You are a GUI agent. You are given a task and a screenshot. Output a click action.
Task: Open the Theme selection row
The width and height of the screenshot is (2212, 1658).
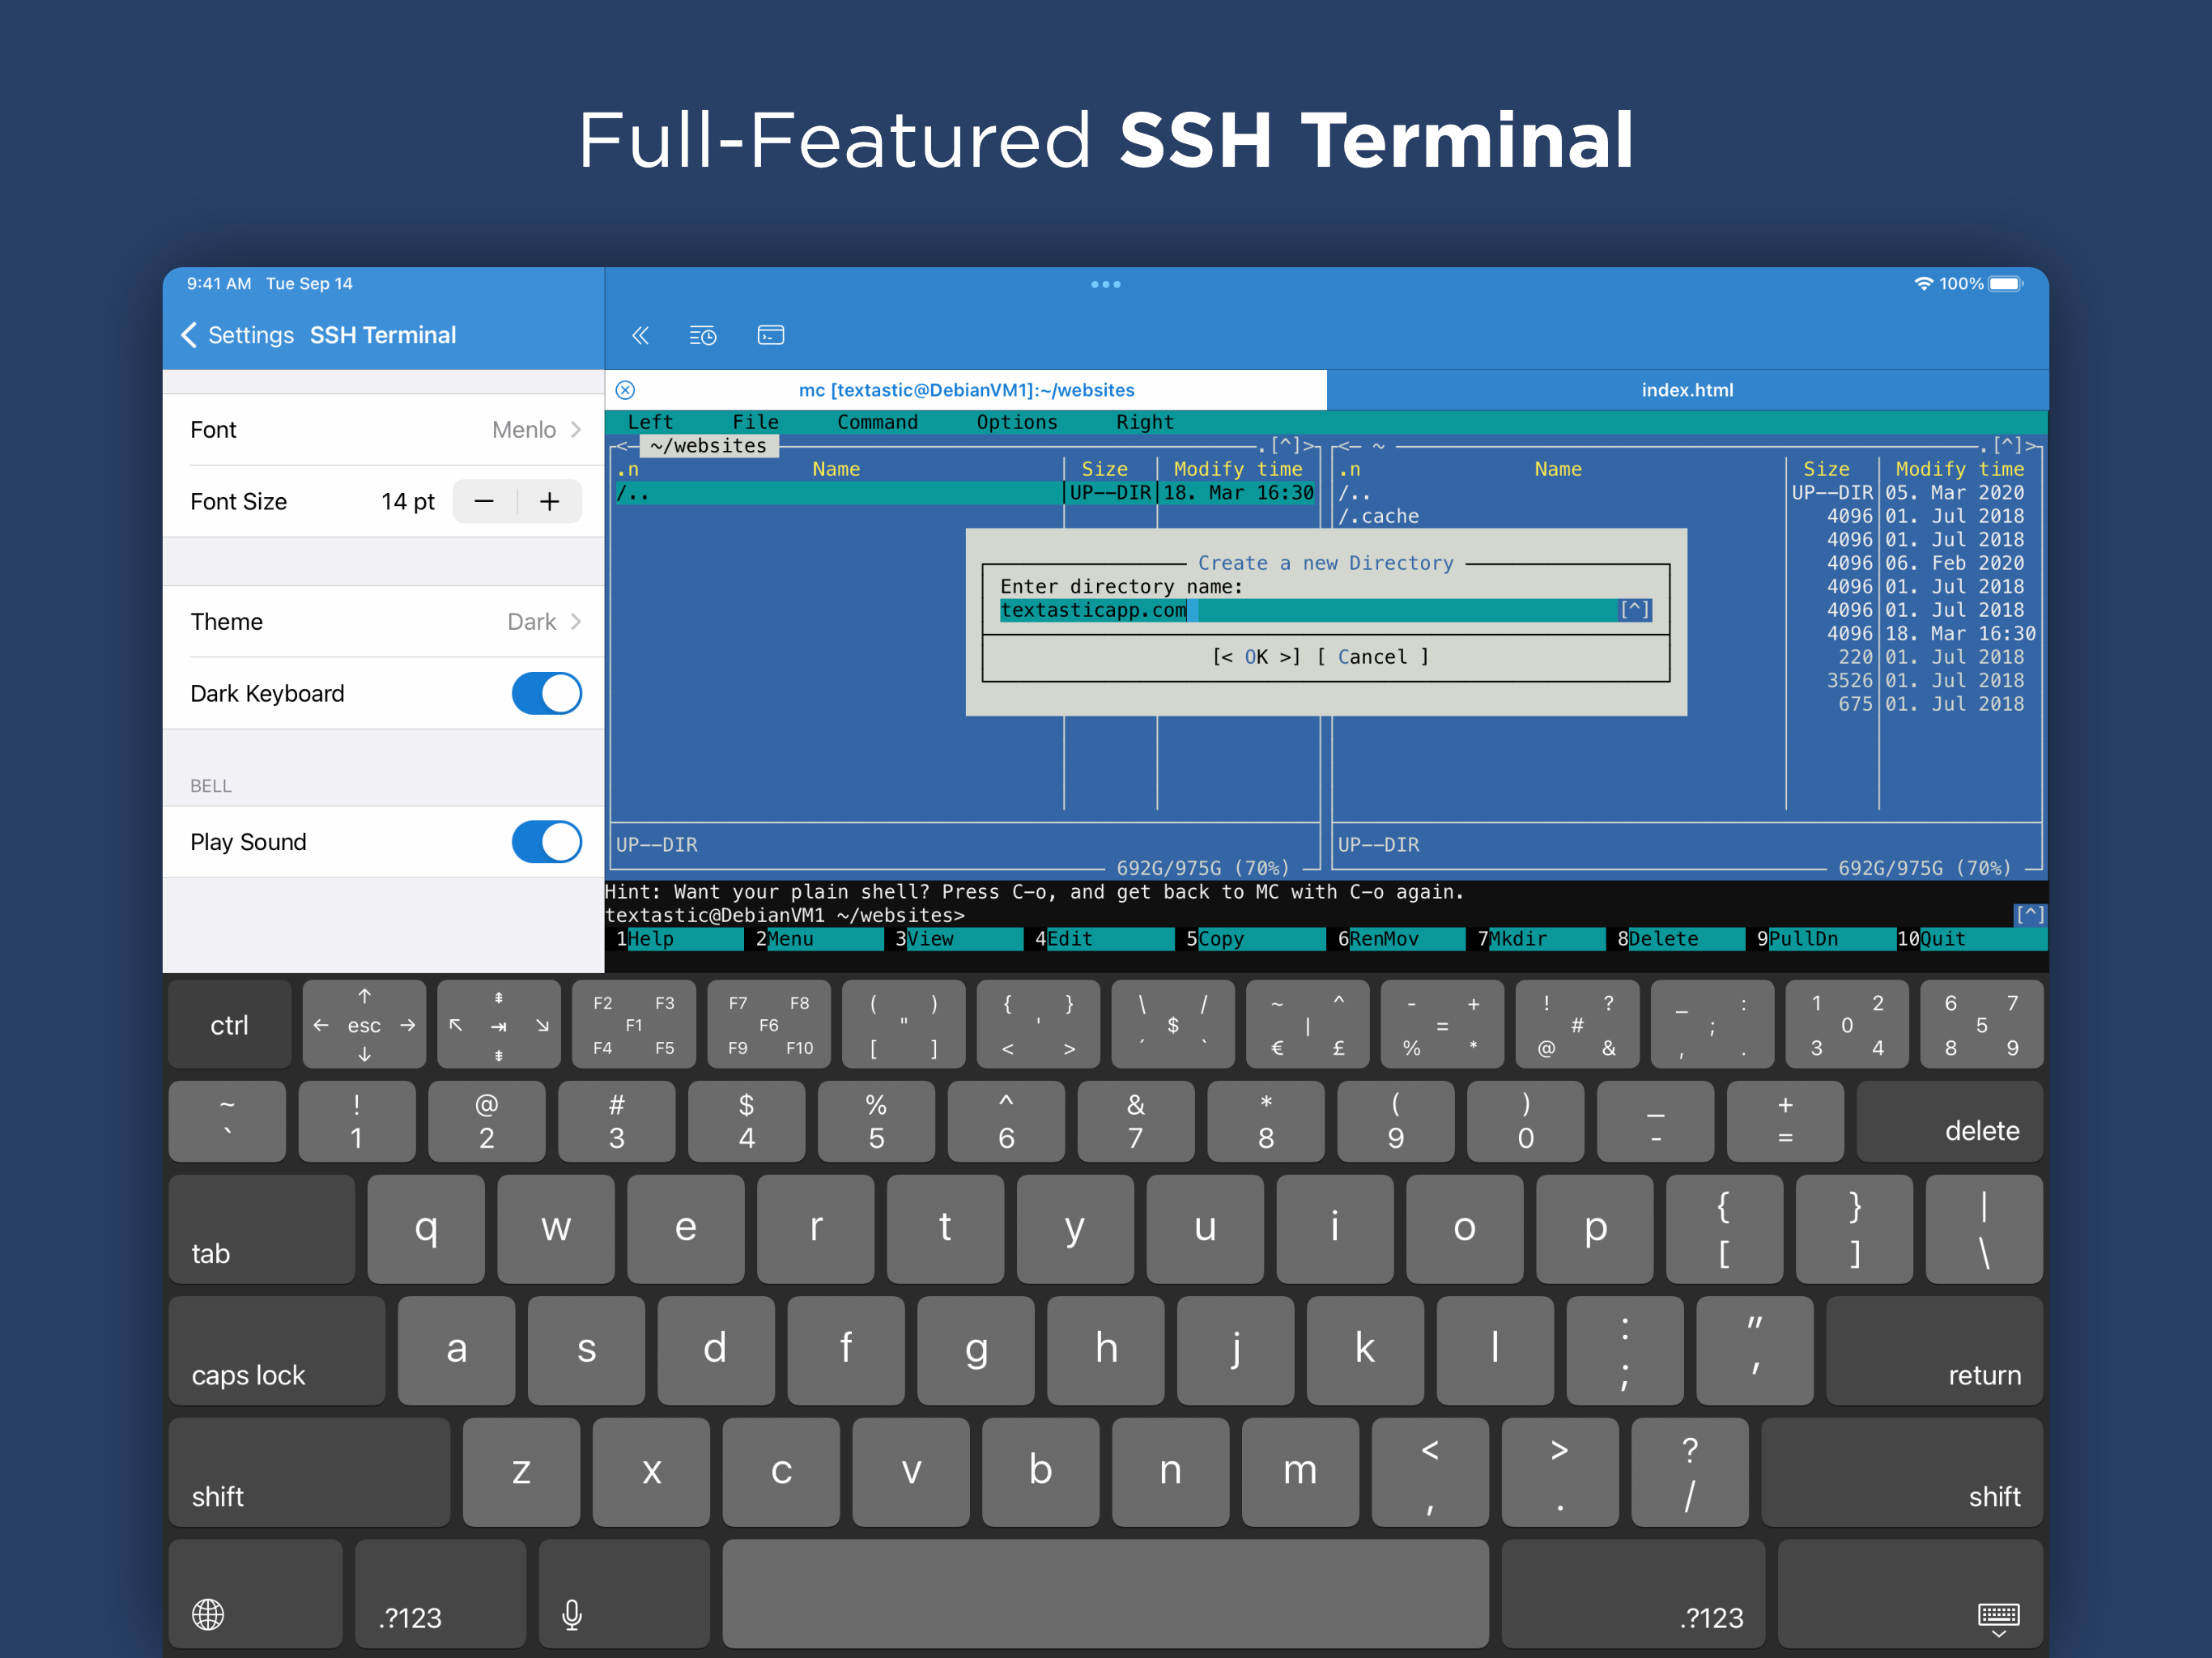point(384,621)
